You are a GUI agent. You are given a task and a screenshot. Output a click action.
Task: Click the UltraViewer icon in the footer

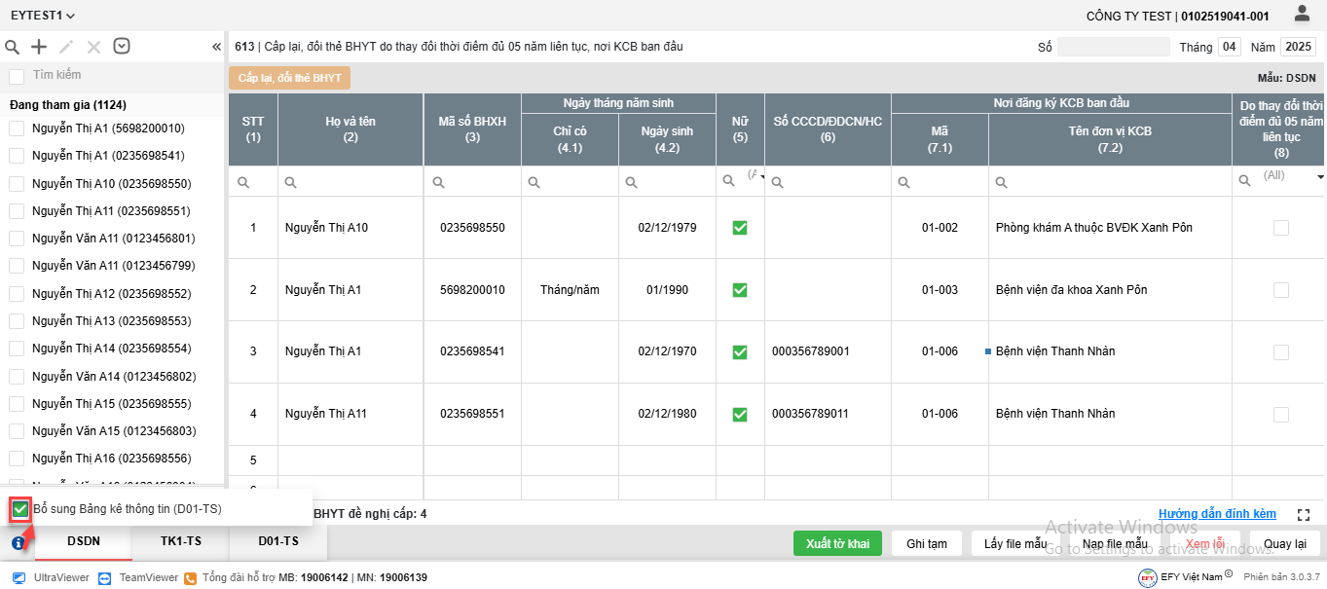[x=18, y=577]
